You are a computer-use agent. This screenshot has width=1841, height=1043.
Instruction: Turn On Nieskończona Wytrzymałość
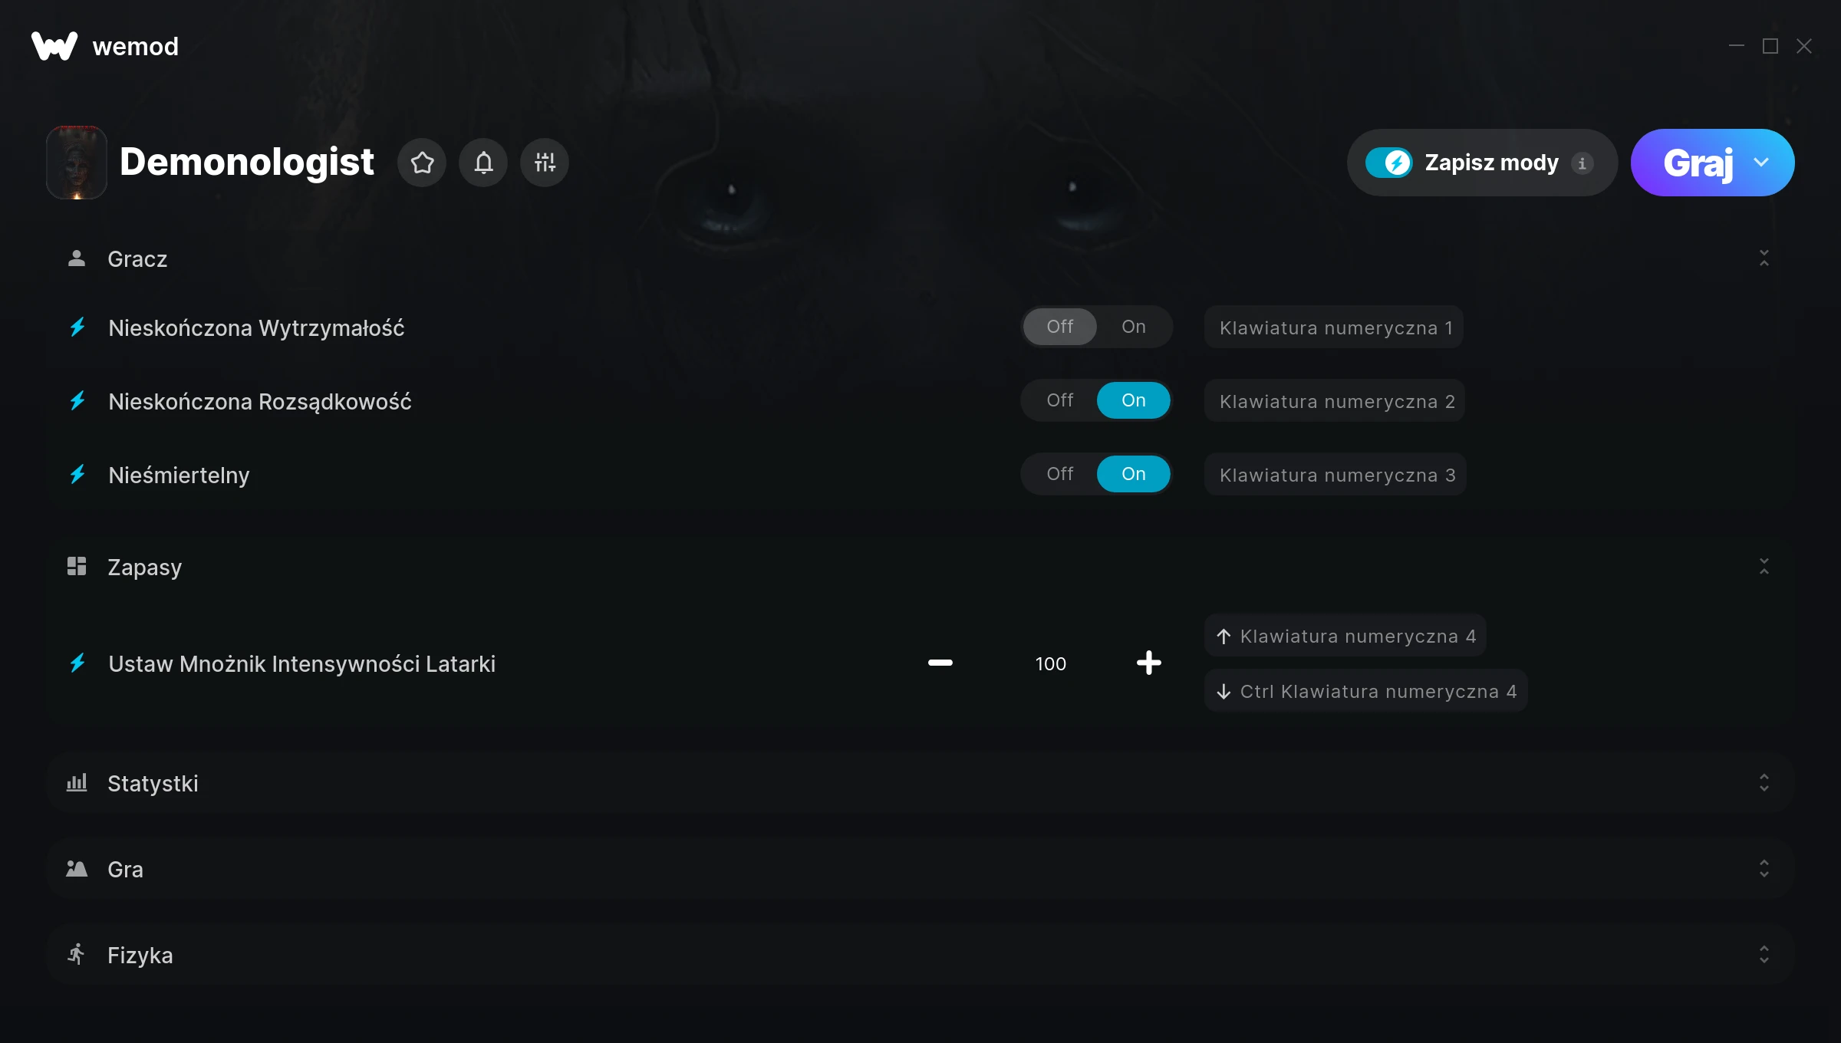pyautogui.click(x=1134, y=327)
